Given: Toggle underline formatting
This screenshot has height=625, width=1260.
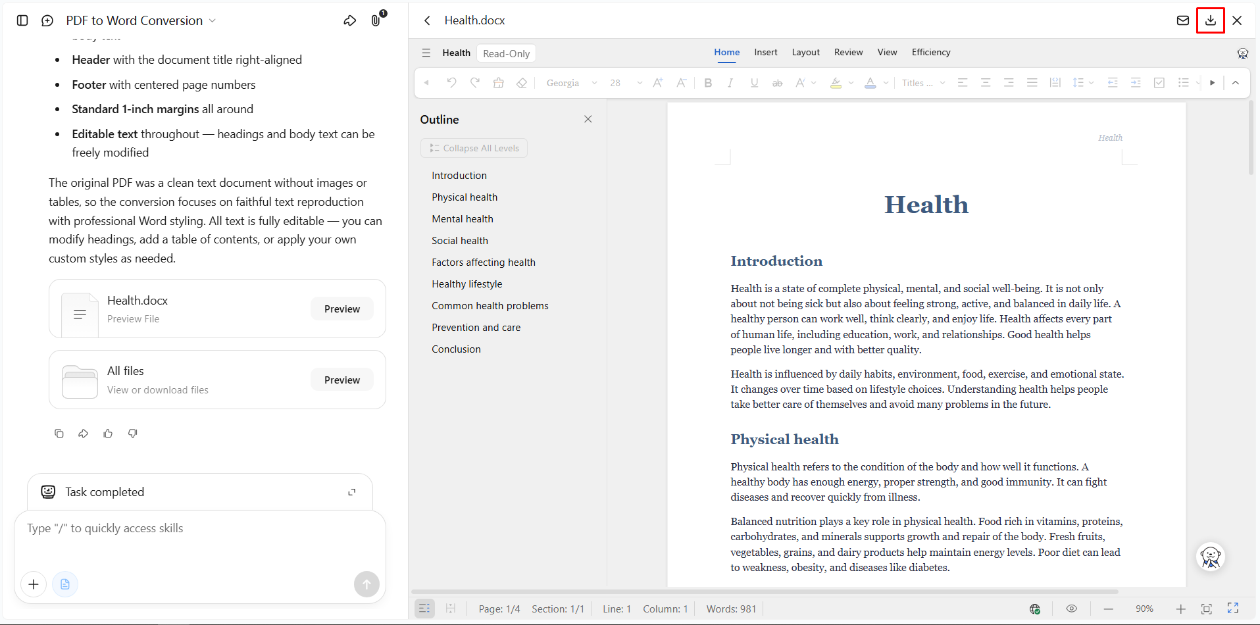Looking at the screenshot, I should (x=754, y=83).
